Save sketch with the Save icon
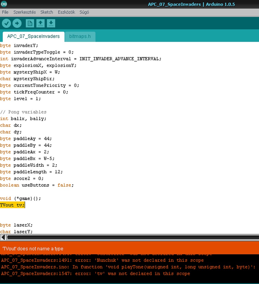 point(51,23)
